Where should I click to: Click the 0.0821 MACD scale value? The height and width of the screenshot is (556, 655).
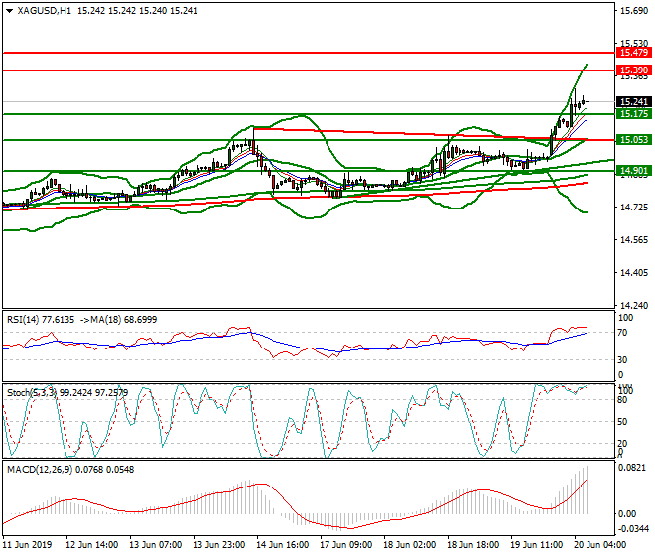point(631,468)
